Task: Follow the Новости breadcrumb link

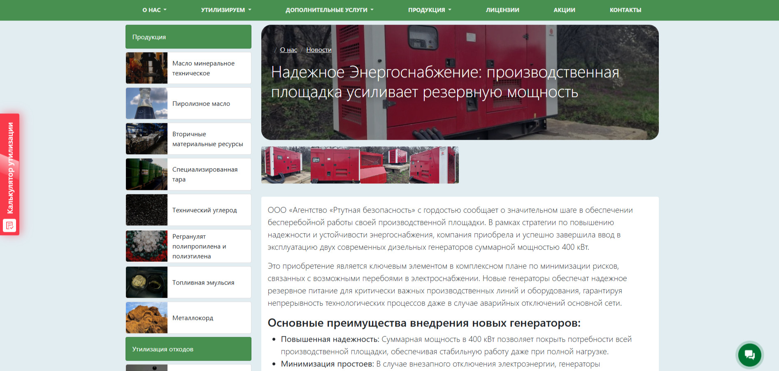Action: tap(319, 50)
